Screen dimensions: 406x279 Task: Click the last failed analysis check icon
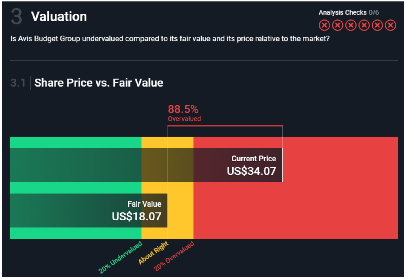click(391, 25)
